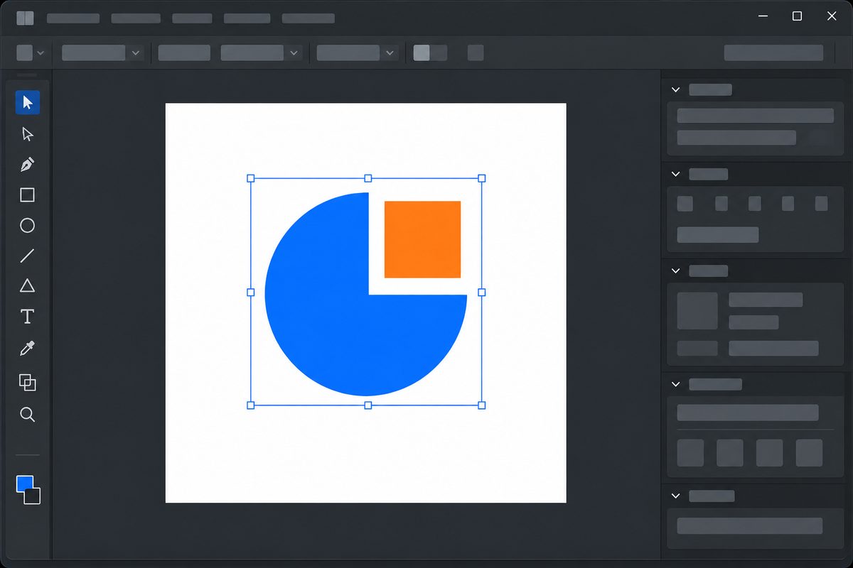Choose the Ellipse shape tool
853x568 pixels.
click(27, 226)
